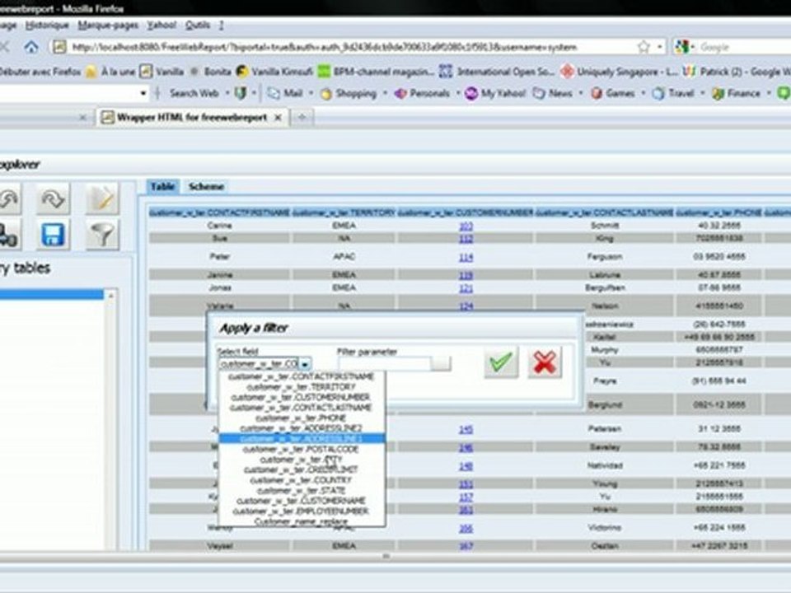Viewport: 791px width, 593px height.
Task: Click up arrow of tables list scrollbar
Action: [x=110, y=295]
